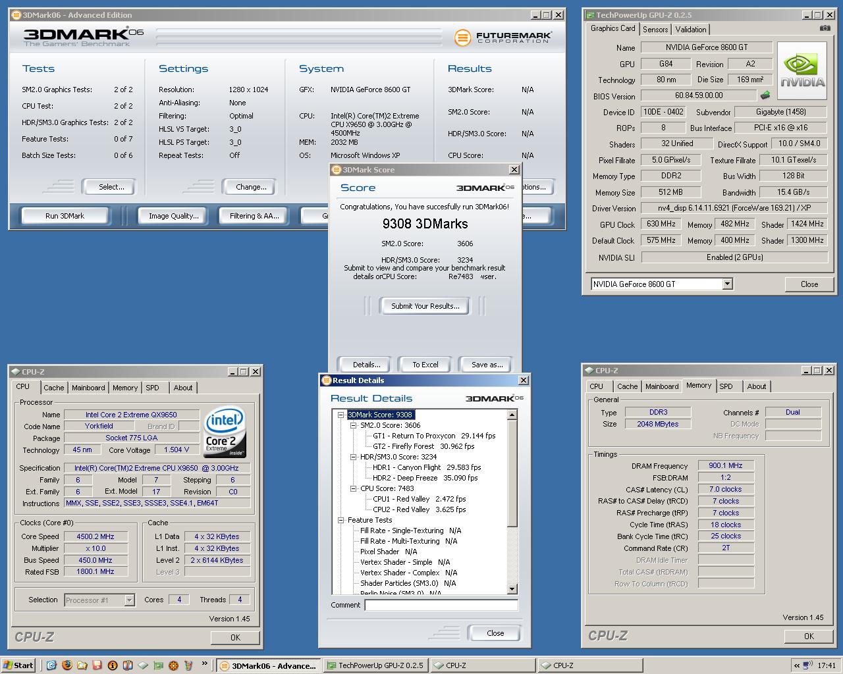Switch to Validation tab in GPU-Z
This screenshot has height=674, width=843.
coord(691,29)
